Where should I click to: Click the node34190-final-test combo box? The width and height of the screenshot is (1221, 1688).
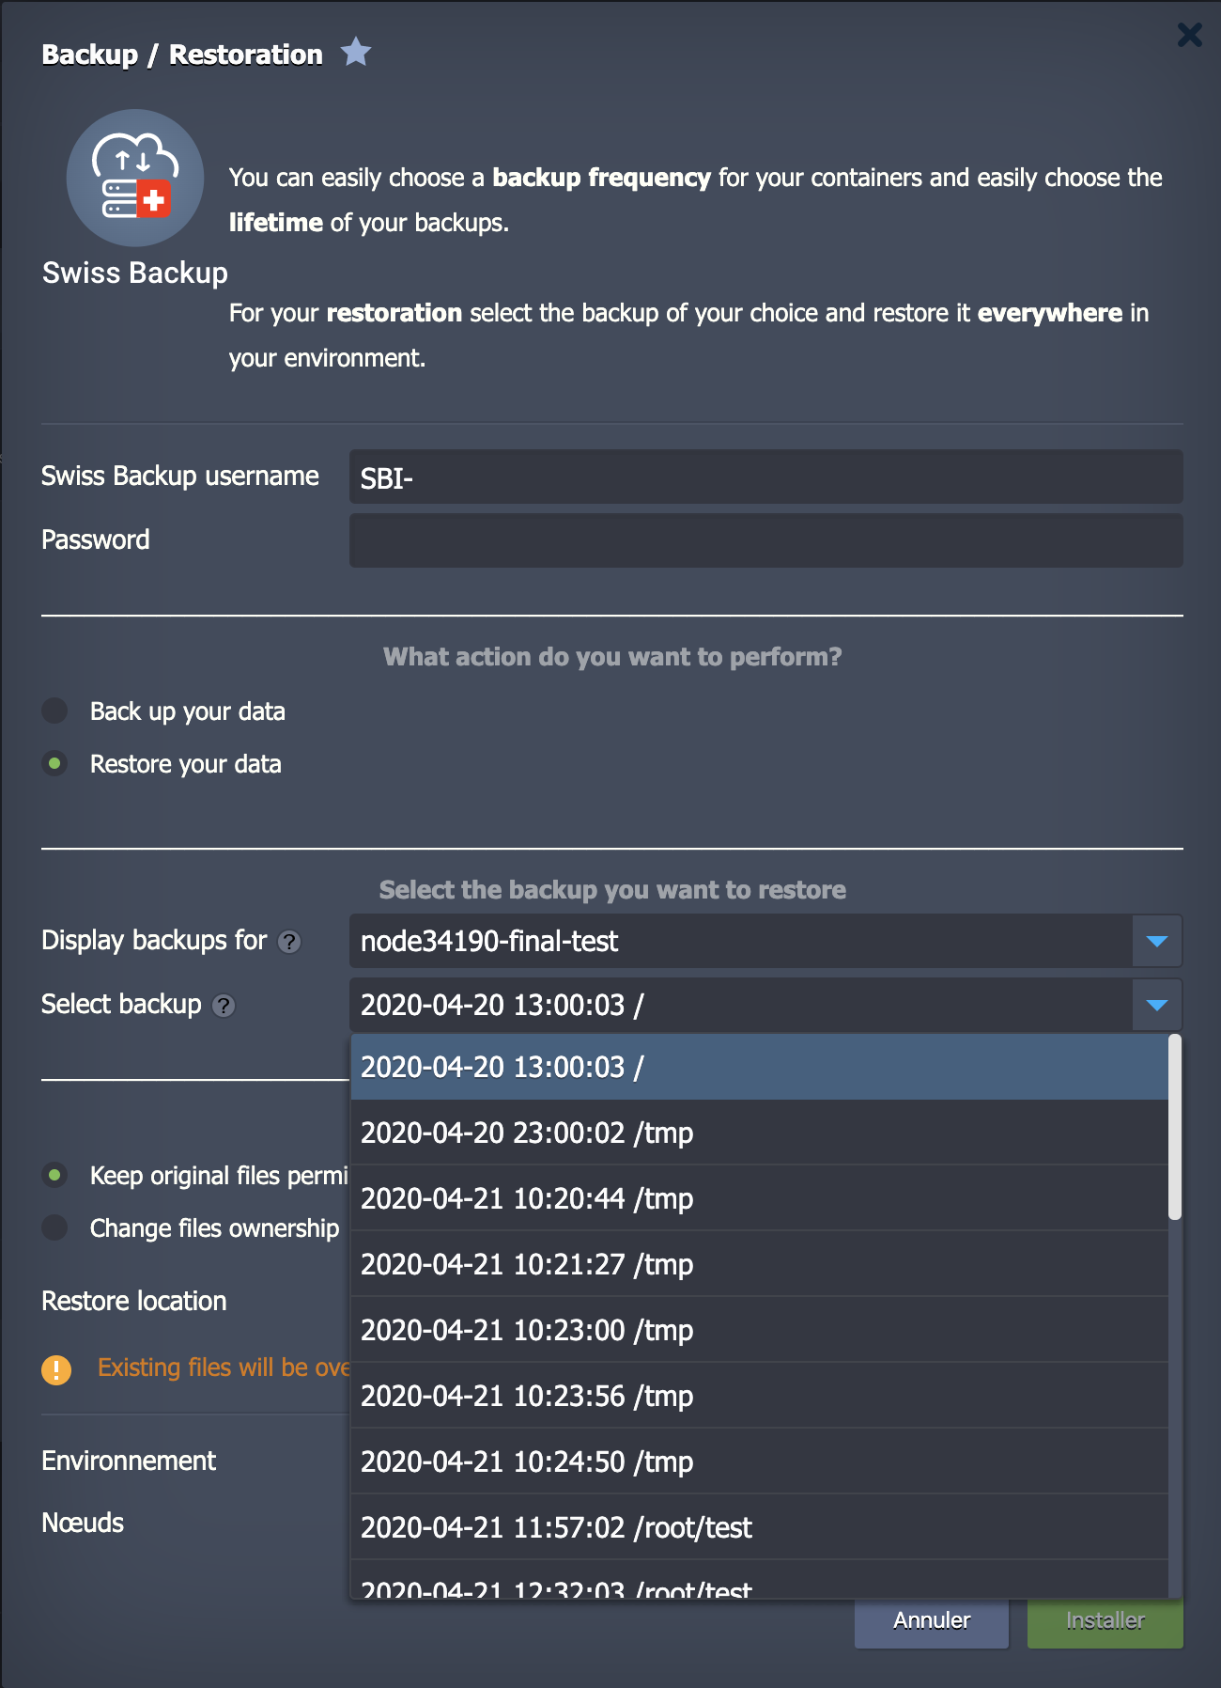click(740, 941)
